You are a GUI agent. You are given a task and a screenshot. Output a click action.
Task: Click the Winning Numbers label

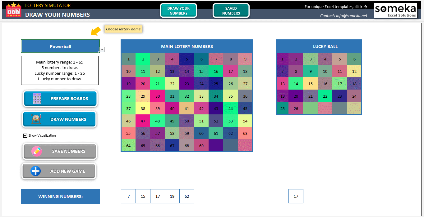coord(60,196)
